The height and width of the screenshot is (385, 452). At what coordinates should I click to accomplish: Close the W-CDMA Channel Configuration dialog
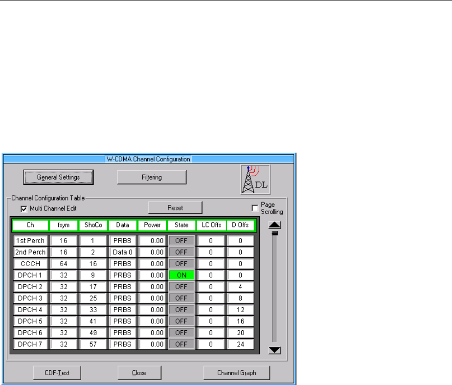[139, 373]
